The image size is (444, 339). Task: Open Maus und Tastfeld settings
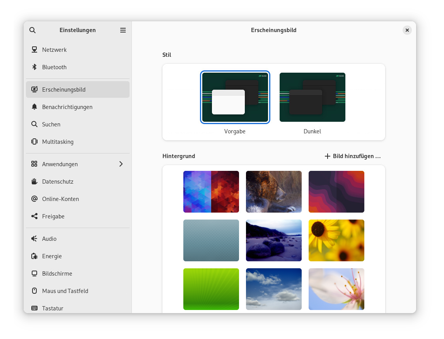click(x=65, y=291)
